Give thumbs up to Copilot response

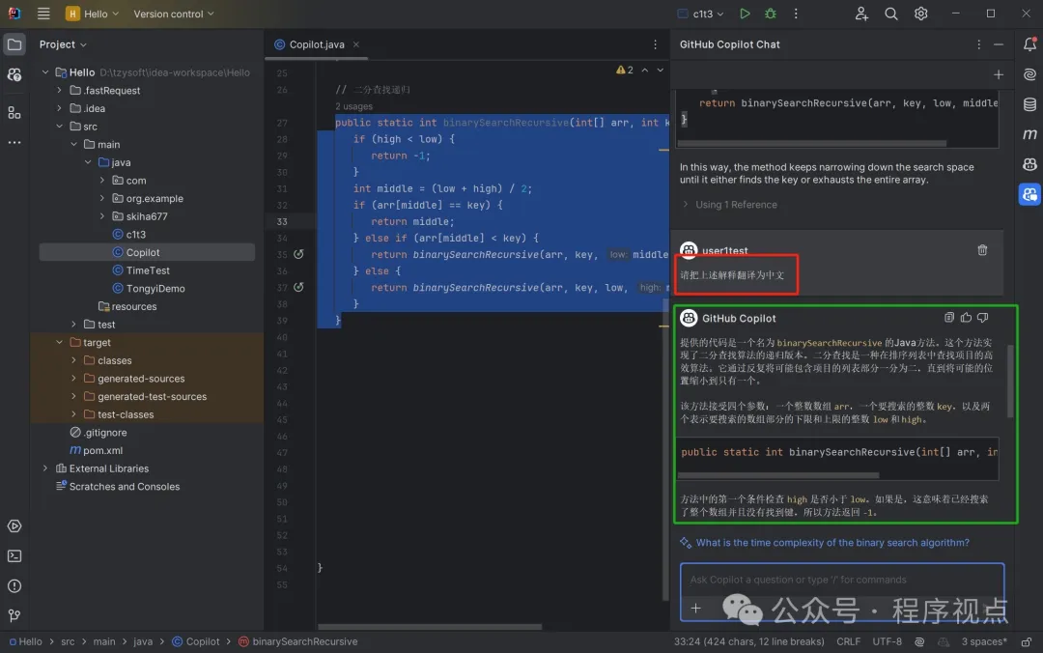[966, 318]
